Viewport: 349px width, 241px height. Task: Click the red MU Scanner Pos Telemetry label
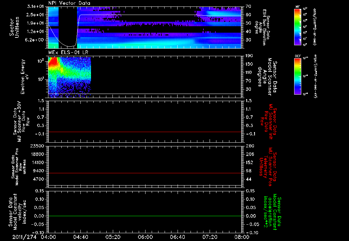tap(268, 167)
